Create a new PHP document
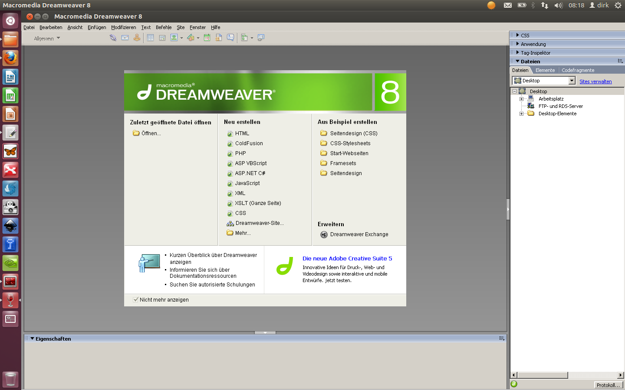The width and height of the screenshot is (625, 390). click(240, 153)
